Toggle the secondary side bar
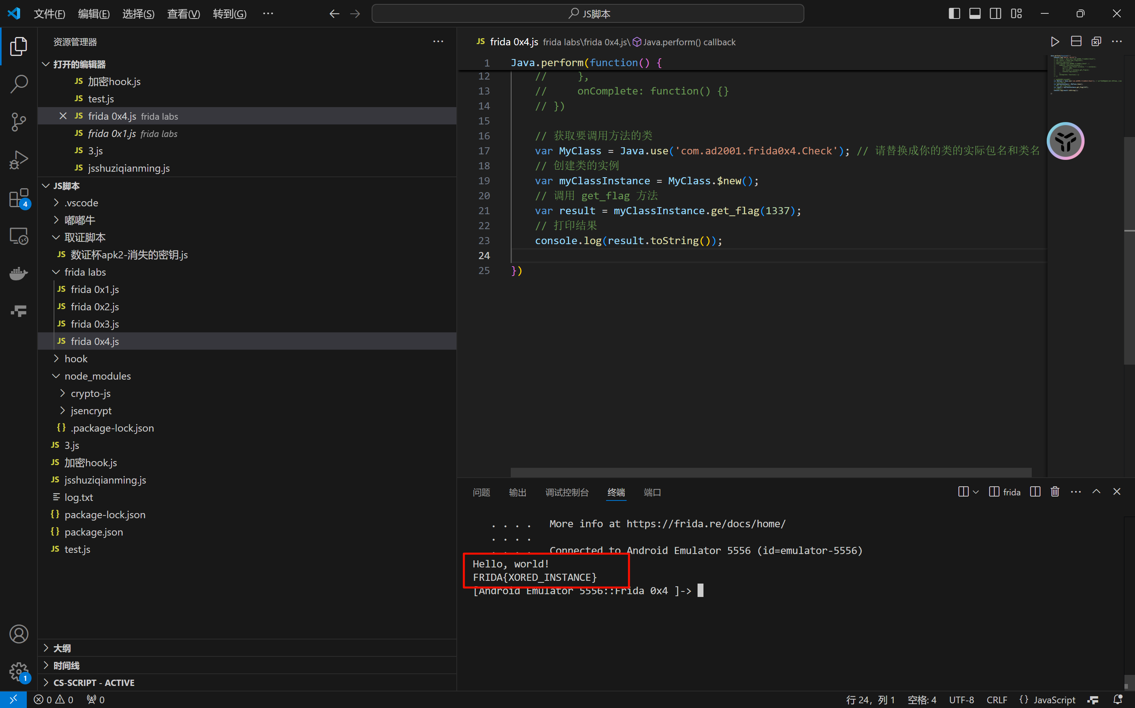 coord(995,13)
